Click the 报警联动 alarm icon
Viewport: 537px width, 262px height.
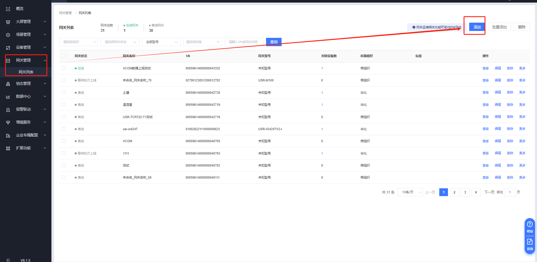click(8, 110)
